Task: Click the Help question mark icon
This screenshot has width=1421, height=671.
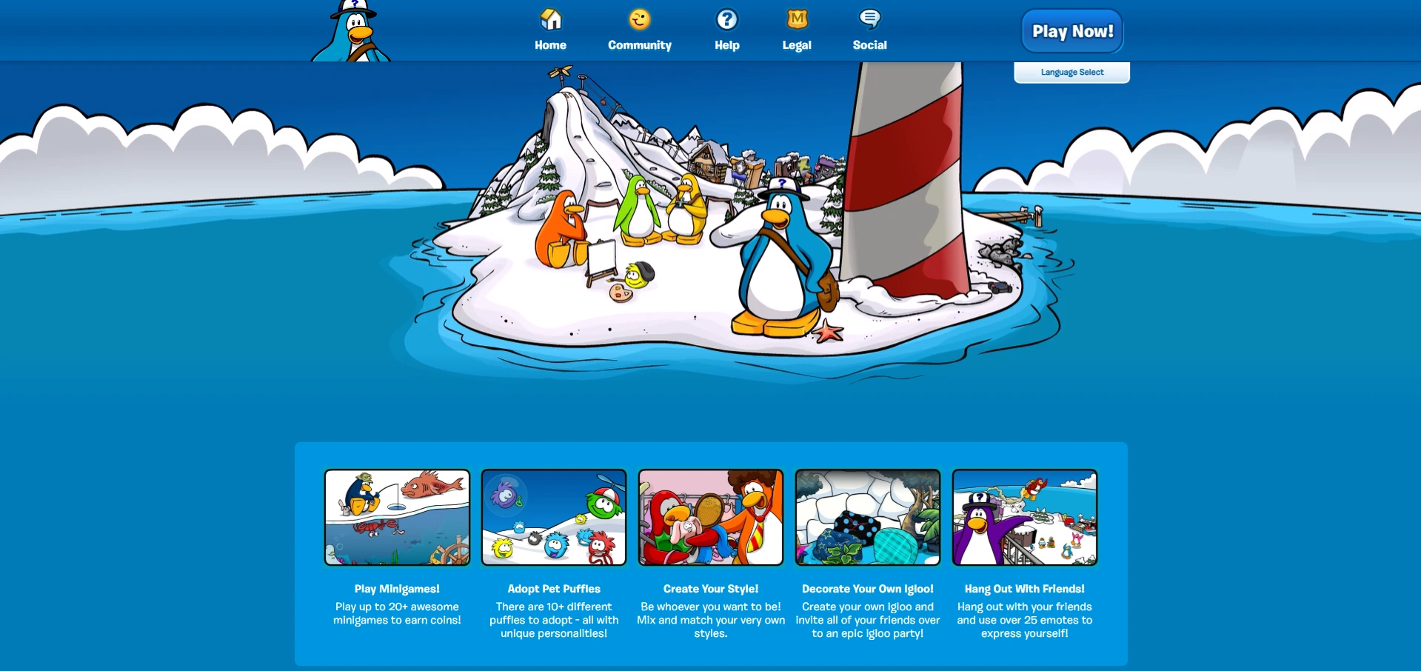Action: (727, 19)
